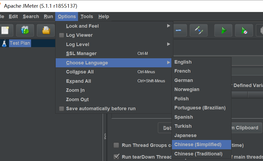Click the Clipboard button
The image size is (263, 161).
click(247, 128)
